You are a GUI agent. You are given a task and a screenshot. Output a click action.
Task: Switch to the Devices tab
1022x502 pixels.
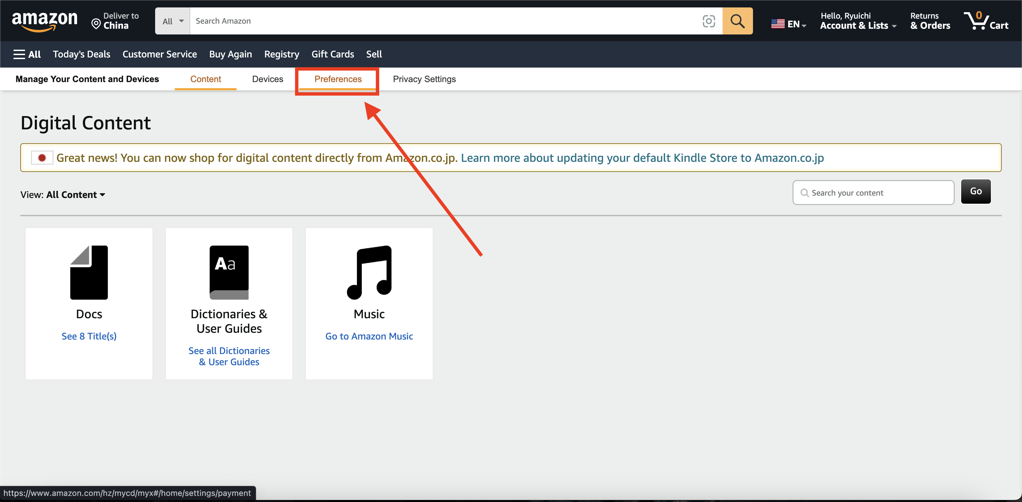tap(267, 79)
